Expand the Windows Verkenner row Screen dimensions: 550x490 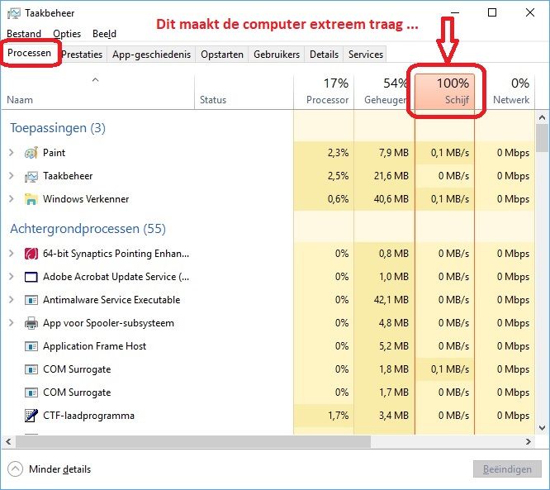point(12,199)
